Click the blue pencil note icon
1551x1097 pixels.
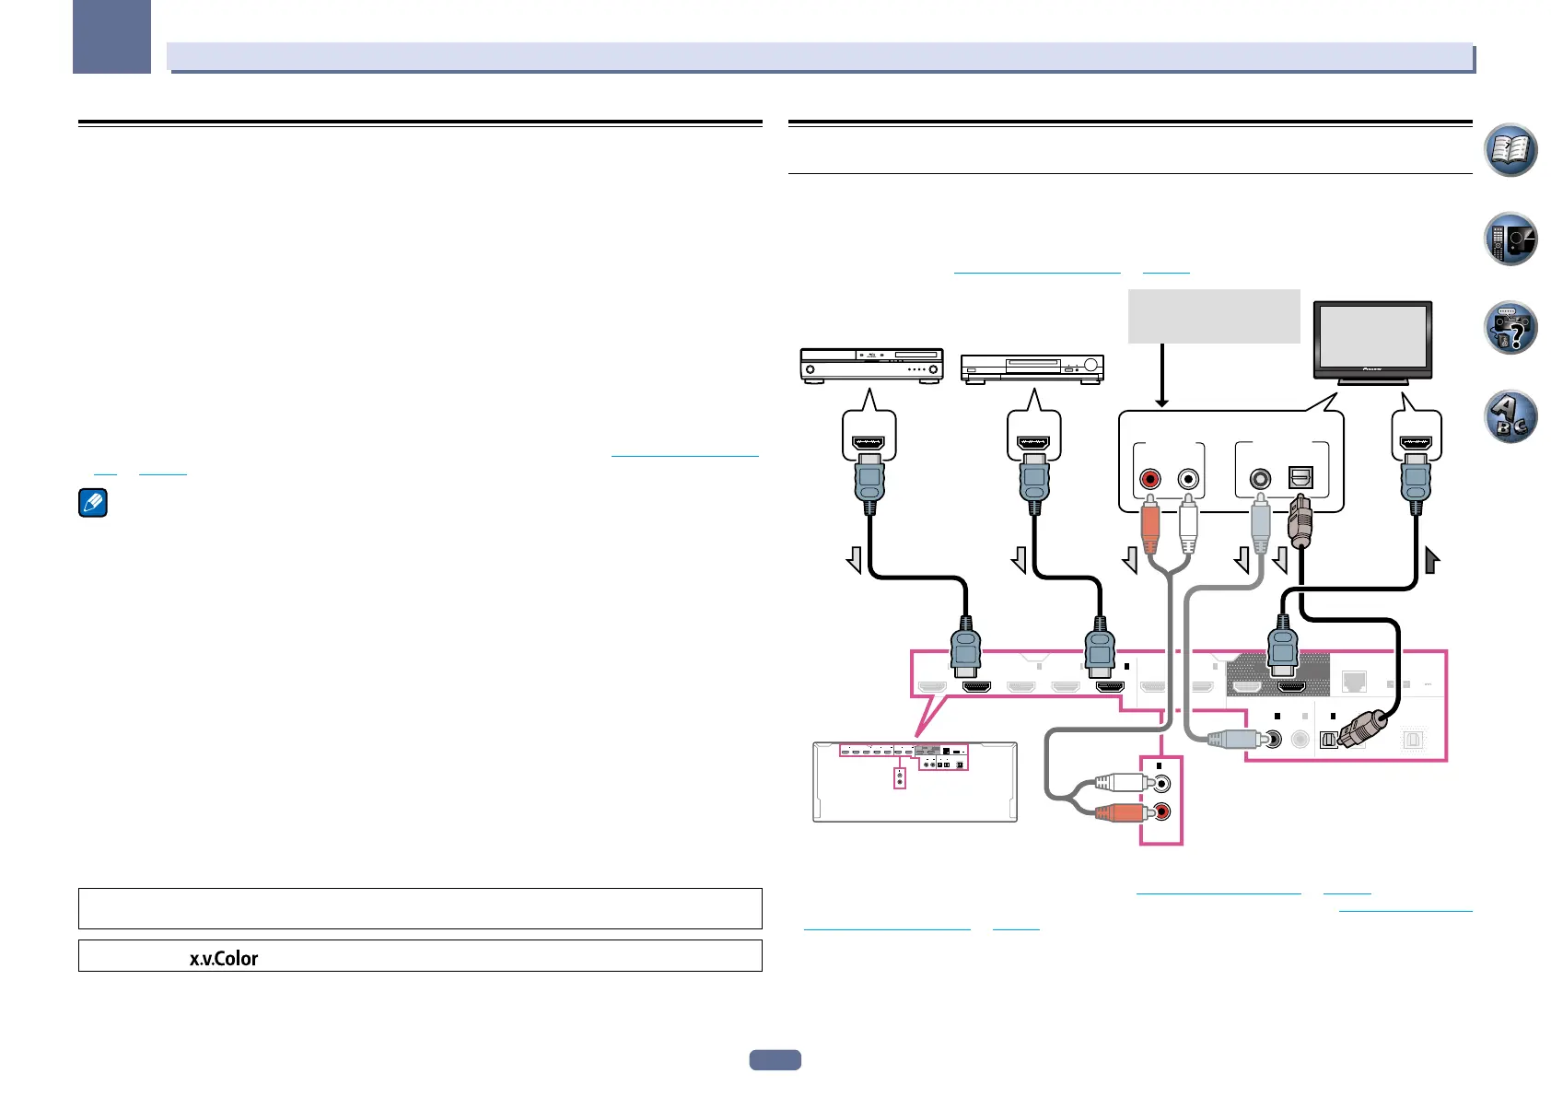pyautogui.click(x=93, y=503)
